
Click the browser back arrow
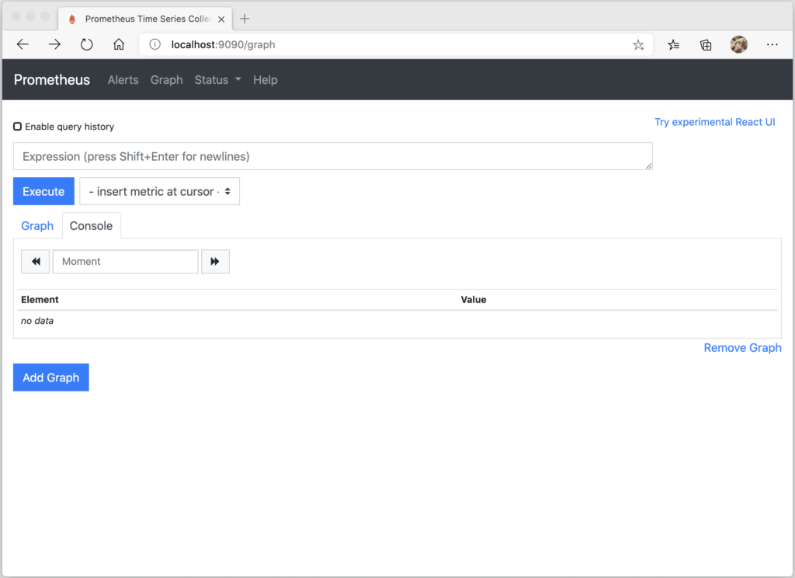[23, 44]
